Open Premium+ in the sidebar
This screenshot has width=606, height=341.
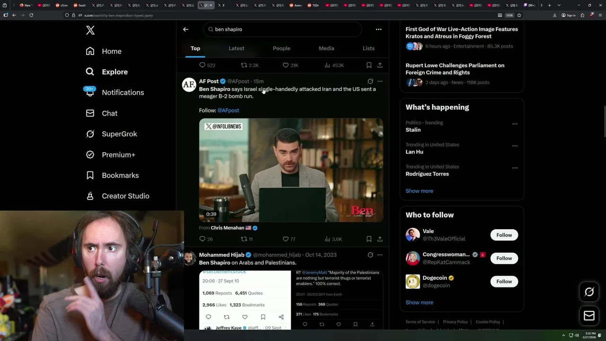tap(110, 154)
